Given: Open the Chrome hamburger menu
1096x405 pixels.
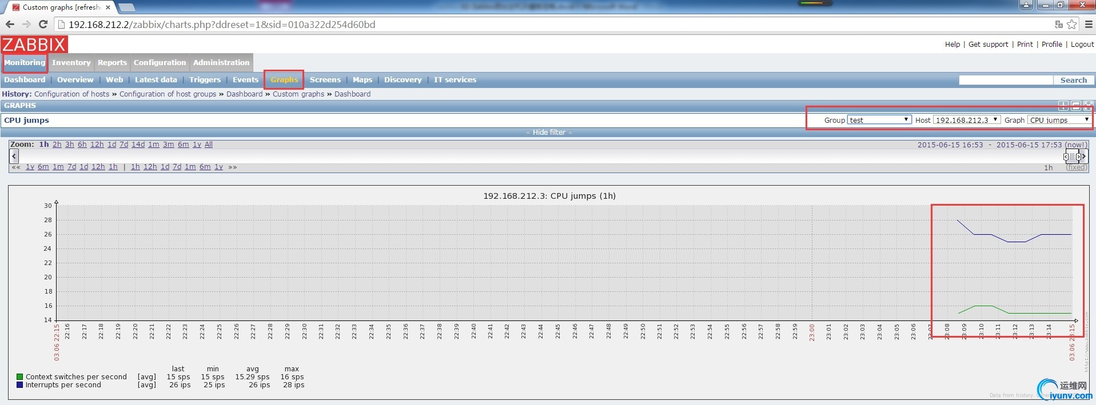Looking at the screenshot, I should click(x=1089, y=25).
